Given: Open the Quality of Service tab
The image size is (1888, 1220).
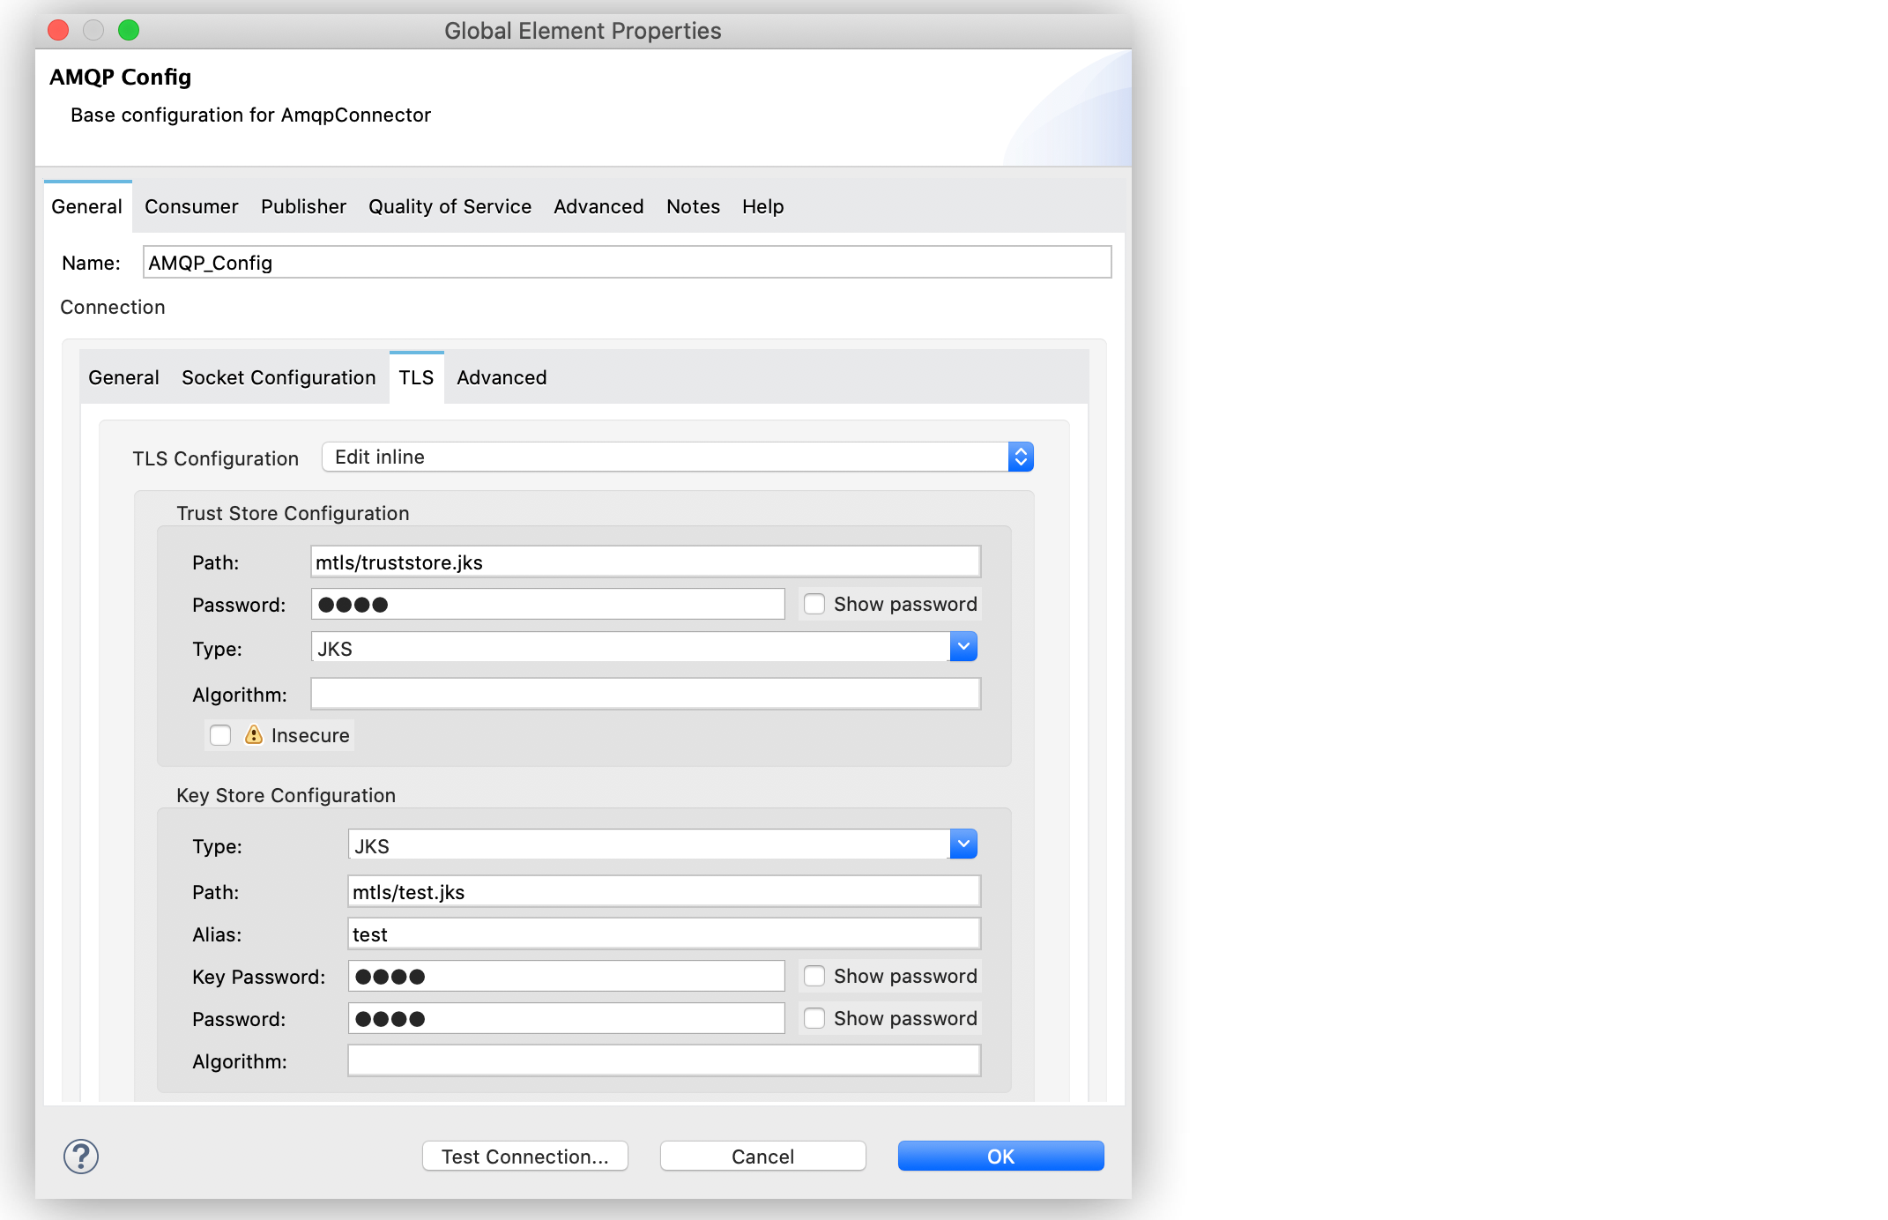Looking at the screenshot, I should click(450, 206).
